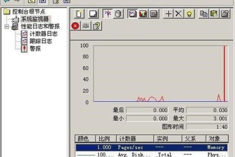The width and height of the screenshot is (235, 157).
Task: Click the 颜色 column header
Action: click(85, 139)
